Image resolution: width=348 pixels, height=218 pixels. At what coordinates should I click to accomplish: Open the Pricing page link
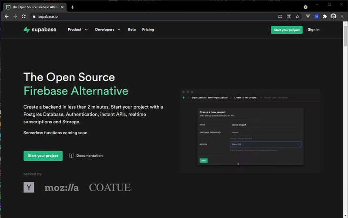point(148,30)
